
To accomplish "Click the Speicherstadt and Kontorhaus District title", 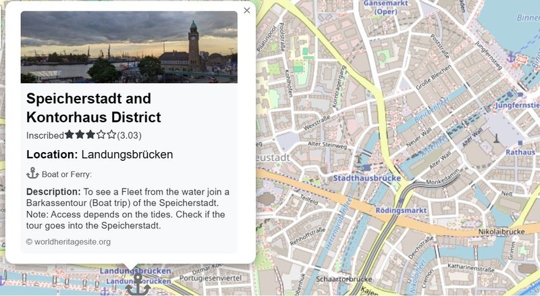I will [x=94, y=107].
